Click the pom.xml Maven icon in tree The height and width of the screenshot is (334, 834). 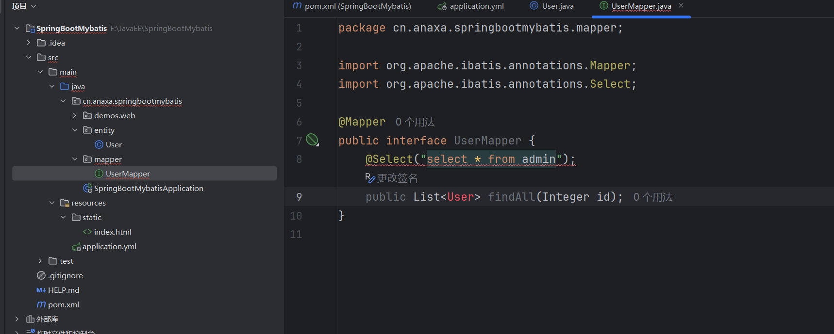click(41, 304)
